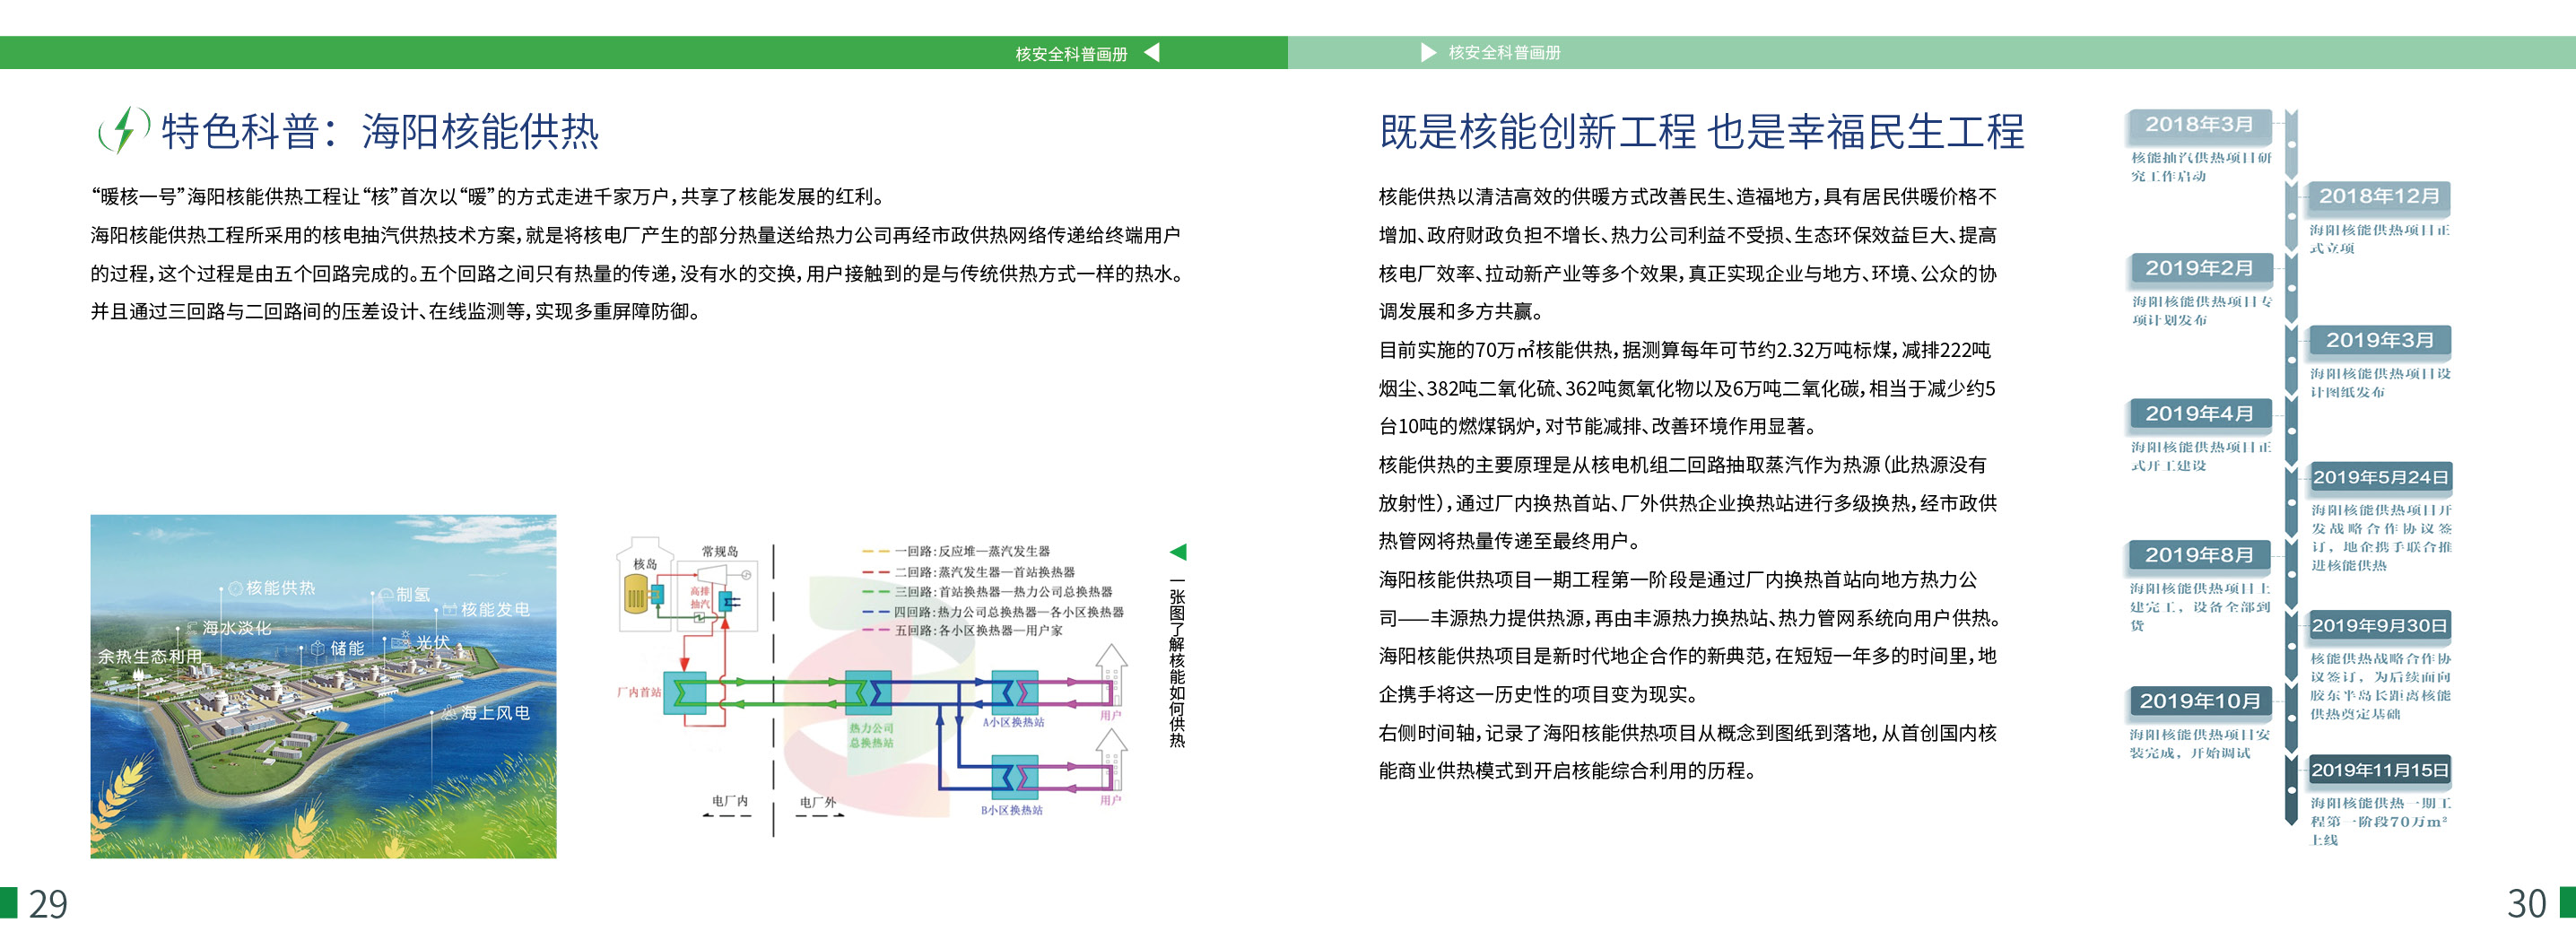This screenshot has height=949, width=2576.
Task: Click 核安全科普画册 in the dark green left header
Action: click(x=1071, y=53)
